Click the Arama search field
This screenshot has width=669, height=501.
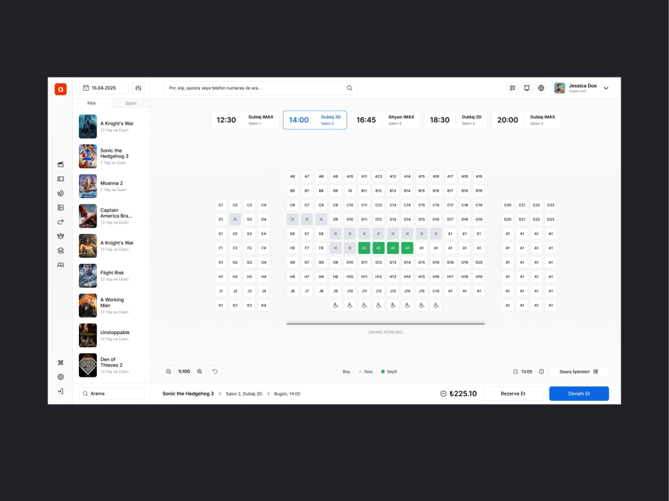(111, 393)
